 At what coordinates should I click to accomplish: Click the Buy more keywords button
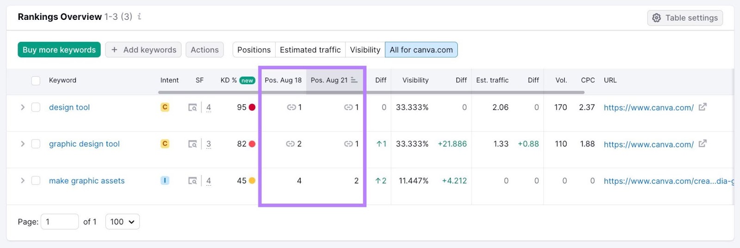pyautogui.click(x=59, y=50)
